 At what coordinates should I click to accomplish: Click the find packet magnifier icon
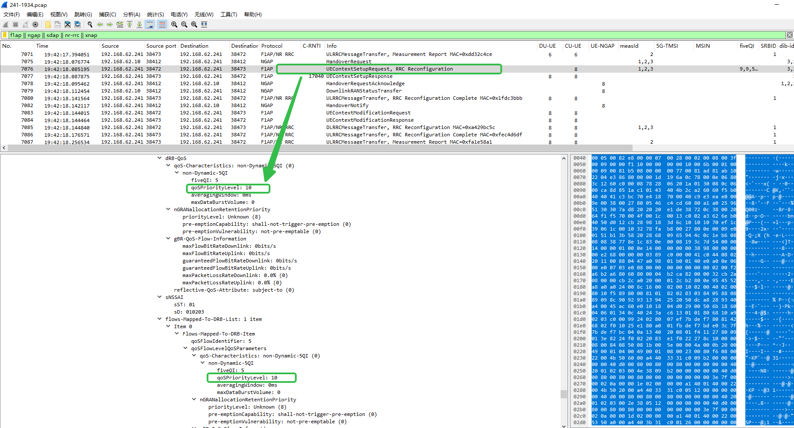point(90,25)
